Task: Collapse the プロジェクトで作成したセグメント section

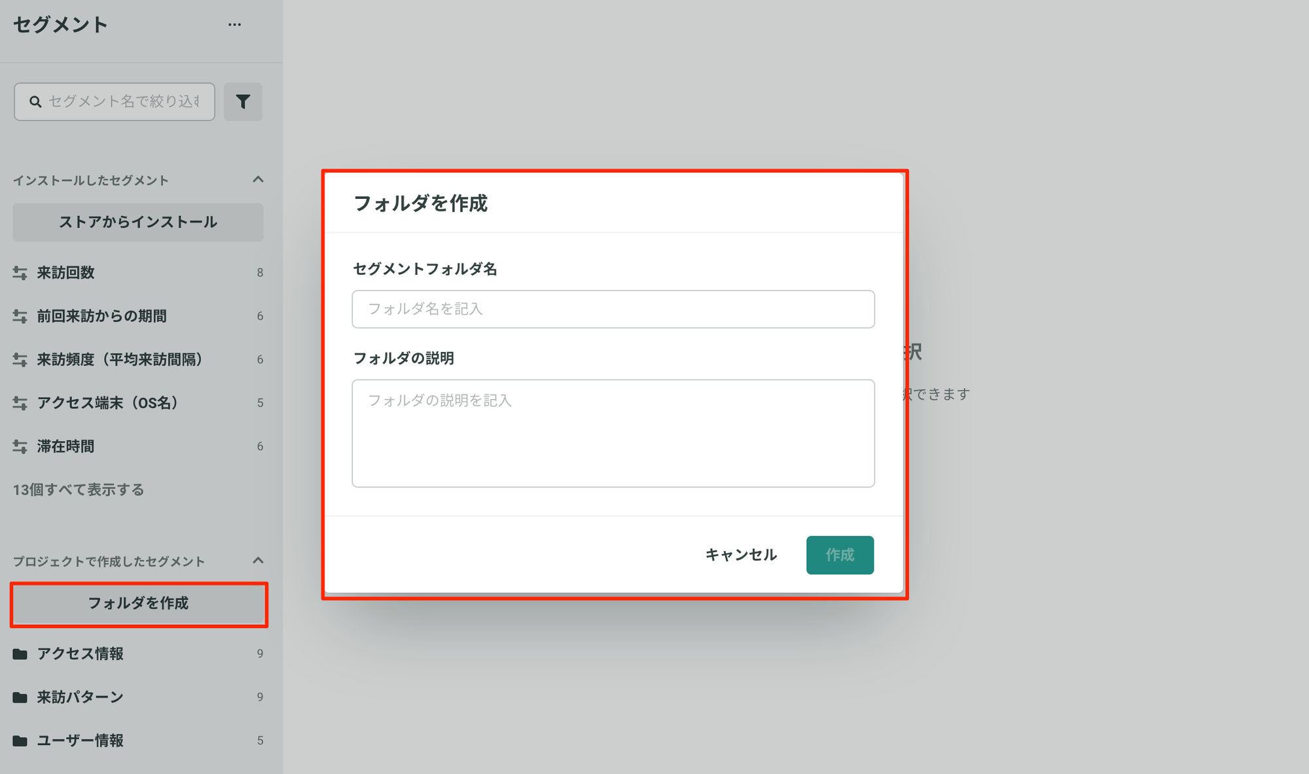Action: pos(258,561)
